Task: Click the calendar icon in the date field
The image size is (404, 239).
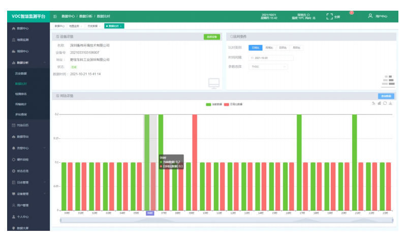Action: (x=252, y=58)
